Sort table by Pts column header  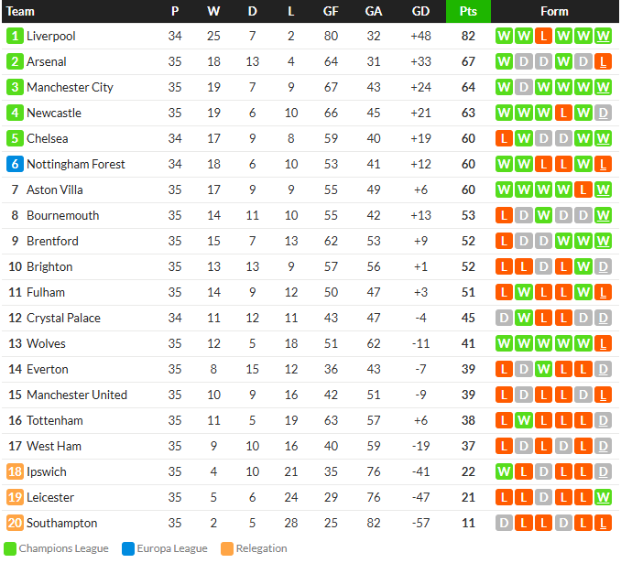(468, 12)
